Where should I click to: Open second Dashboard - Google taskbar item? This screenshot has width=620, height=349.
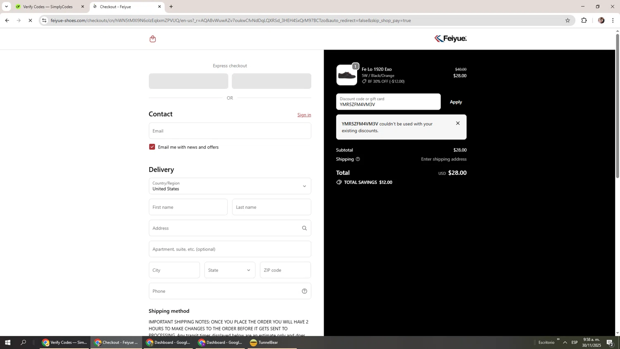[x=221, y=342]
